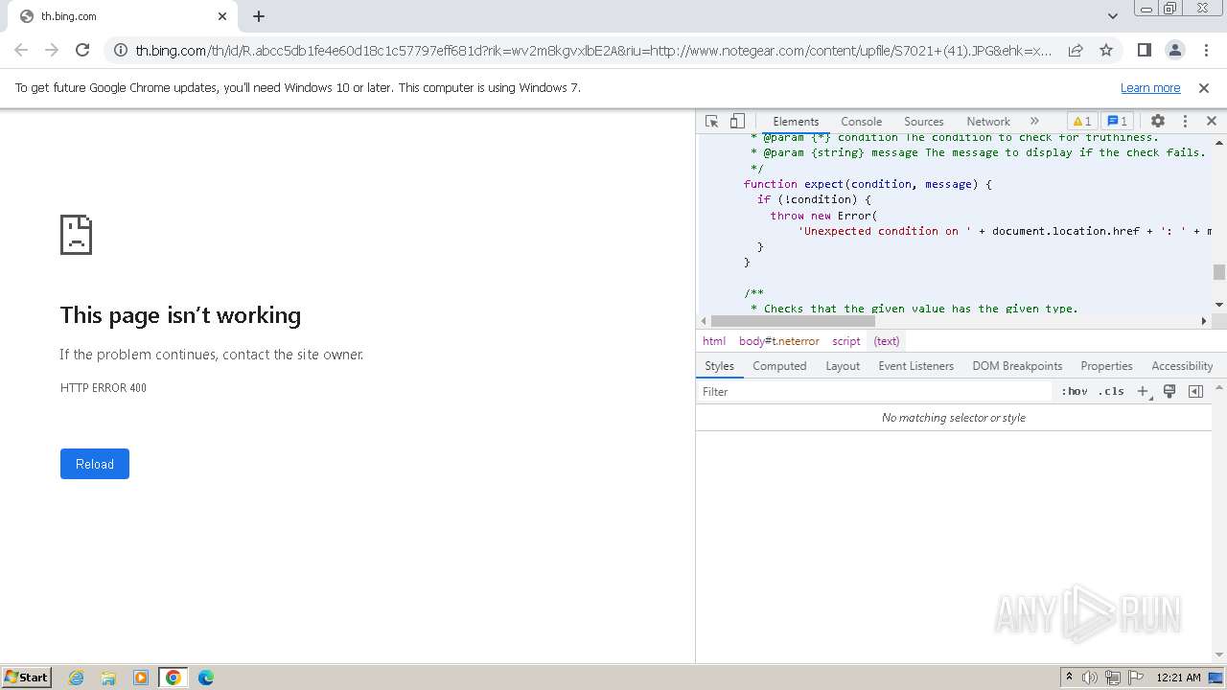Switch to the Sources tab
Image resolution: width=1227 pixels, height=690 pixels.
pyautogui.click(x=924, y=122)
